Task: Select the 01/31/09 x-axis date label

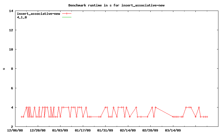Action: tap(105, 130)
